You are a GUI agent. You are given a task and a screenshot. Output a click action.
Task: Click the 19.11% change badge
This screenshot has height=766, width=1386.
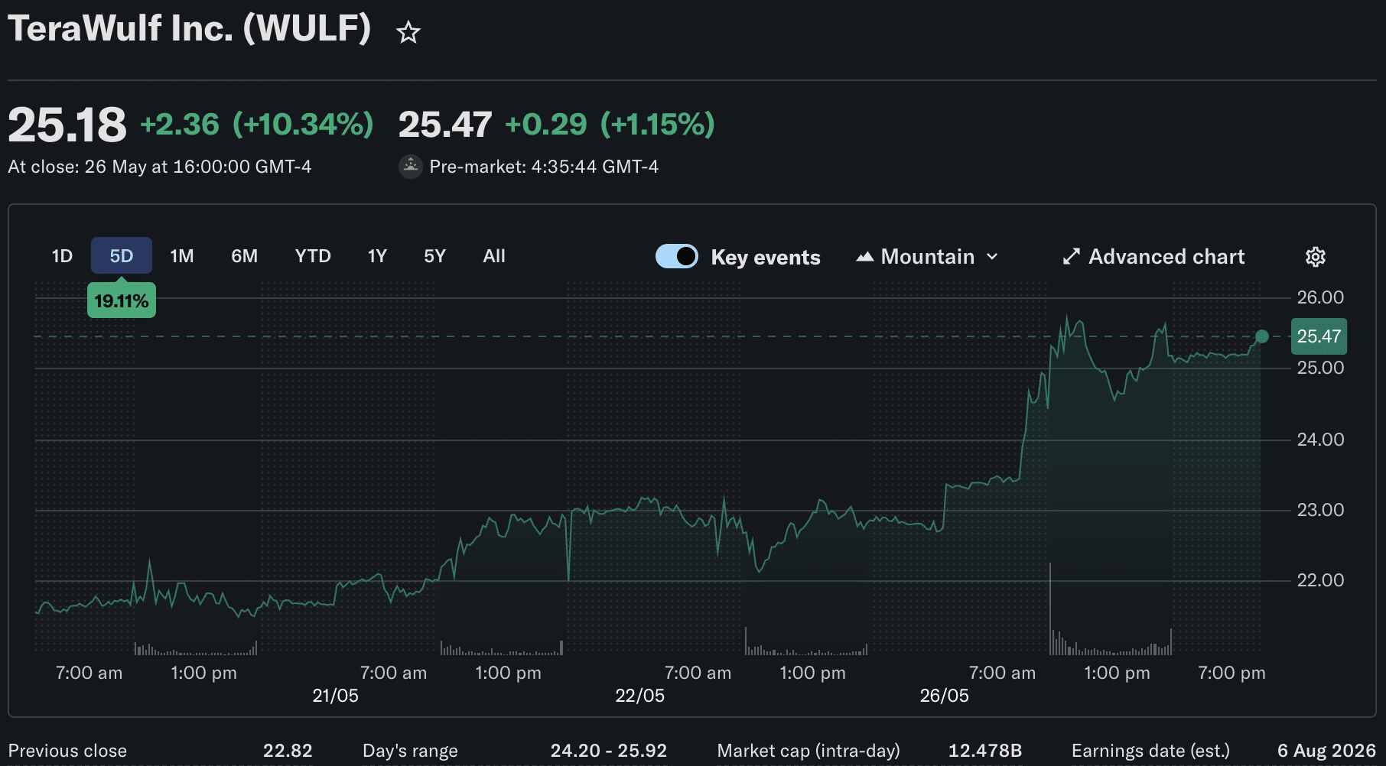(122, 300)
